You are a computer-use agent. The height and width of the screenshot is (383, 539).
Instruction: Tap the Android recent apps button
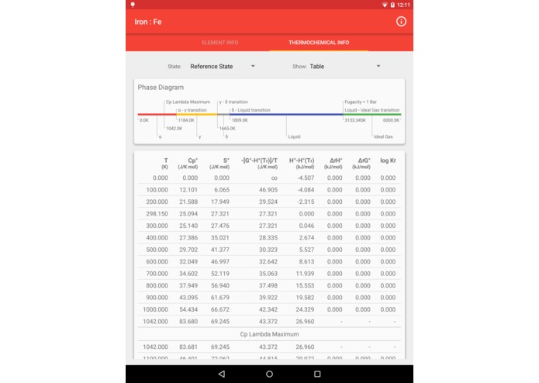point(317,374)
